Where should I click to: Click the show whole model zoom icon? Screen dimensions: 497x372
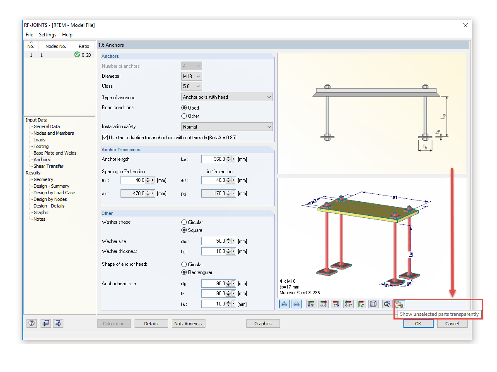(x=387, y=304)
